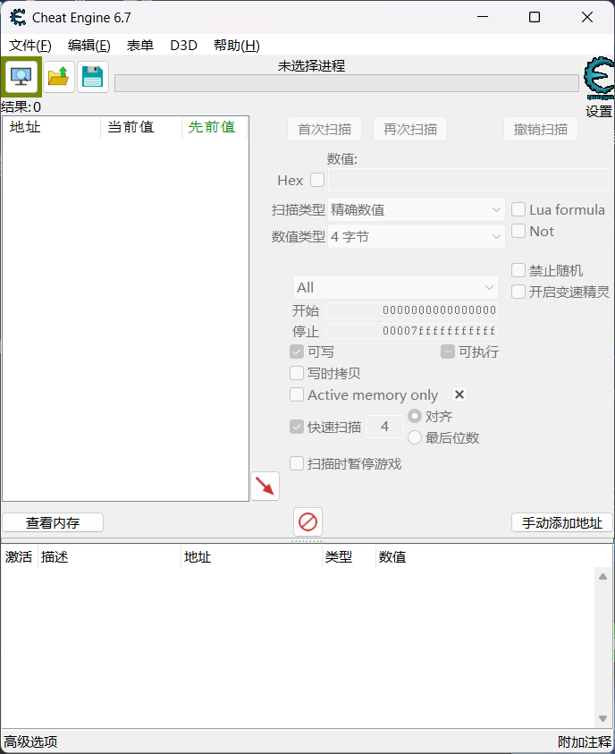Click the red arrow add-to-list icon
The image size is (615, 754).
tap(265, 487)
